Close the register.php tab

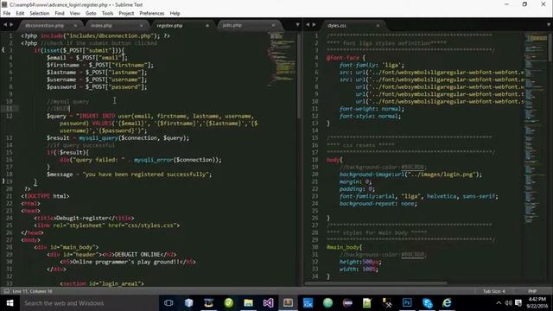pos(207,26)
